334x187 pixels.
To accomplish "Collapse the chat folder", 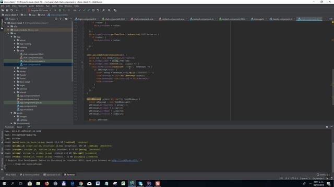I will point(15,51).
